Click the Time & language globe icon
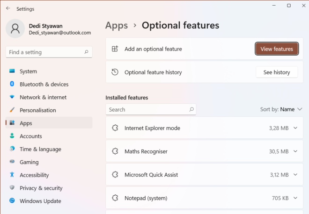309x214 pixels. pyautogui.click(x=12, y=149)
